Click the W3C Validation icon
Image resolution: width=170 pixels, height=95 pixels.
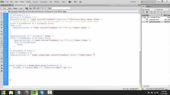point(38,8)
